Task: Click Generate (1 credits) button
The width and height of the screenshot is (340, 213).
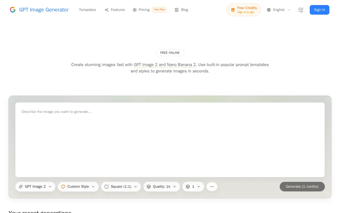Action: click(x=302, y=187)
